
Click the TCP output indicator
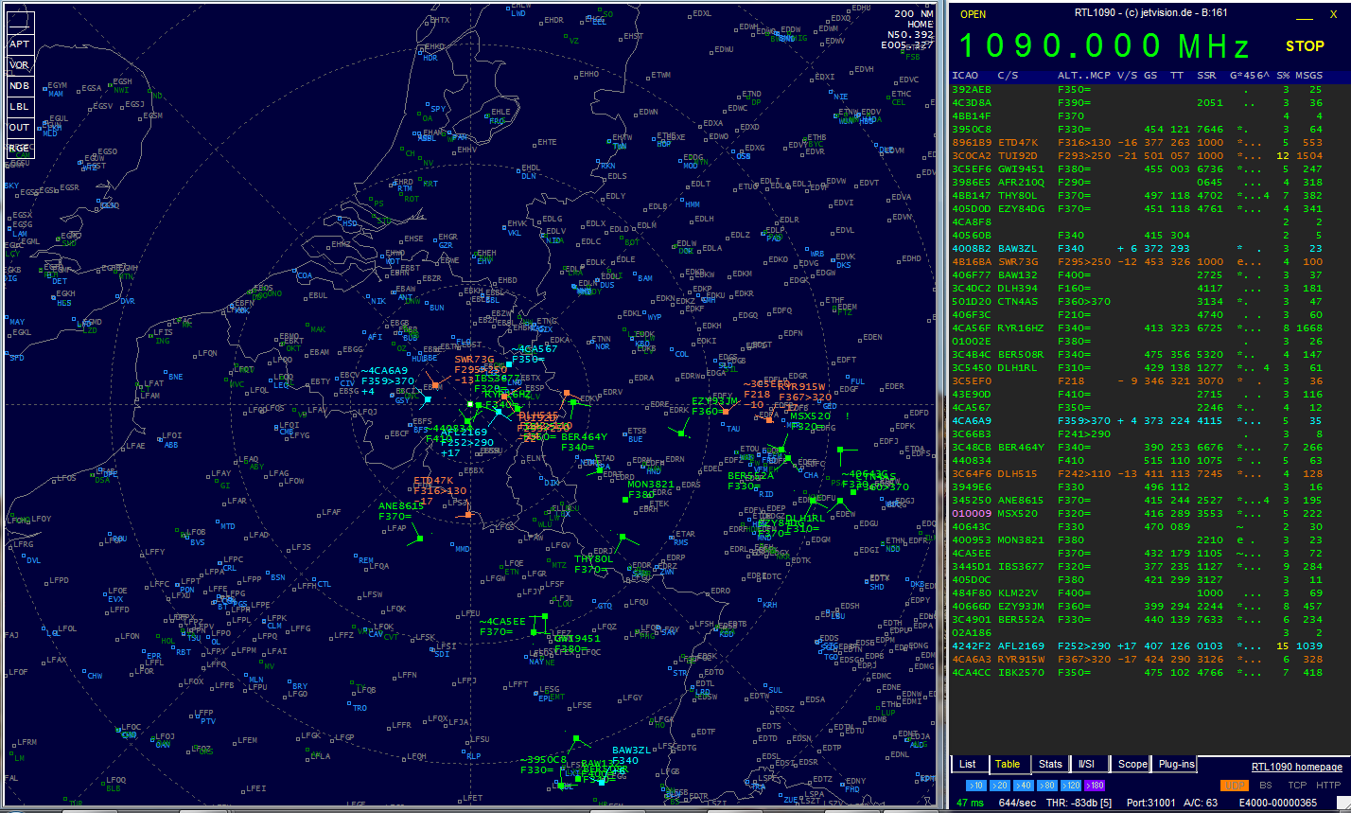[1297, 786]
